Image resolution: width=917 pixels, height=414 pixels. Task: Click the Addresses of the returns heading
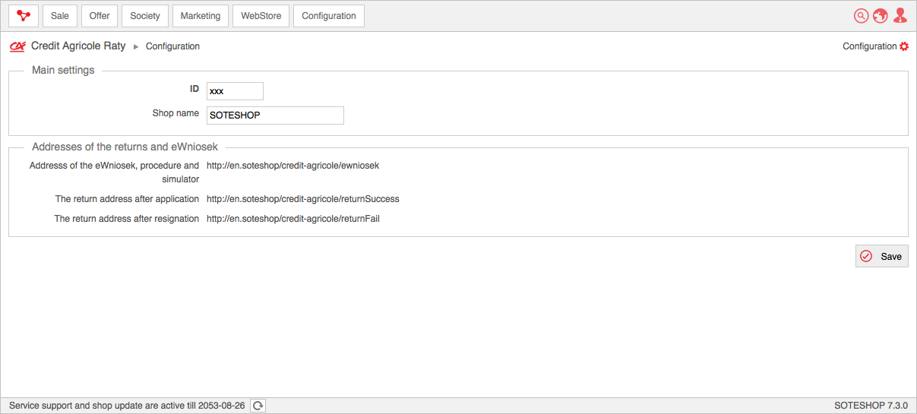[125, 147]
